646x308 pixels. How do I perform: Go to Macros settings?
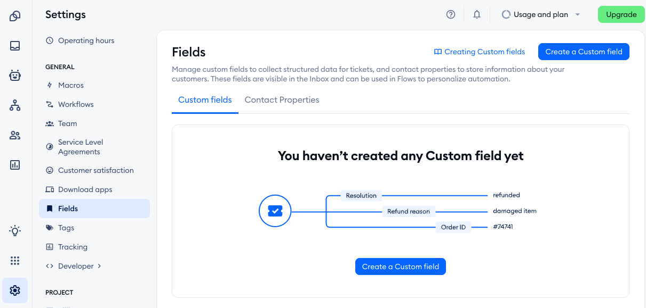[70, 85]
